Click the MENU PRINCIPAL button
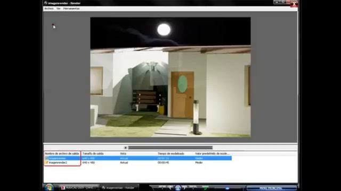The image size is (341, 191). pos(271,188)
